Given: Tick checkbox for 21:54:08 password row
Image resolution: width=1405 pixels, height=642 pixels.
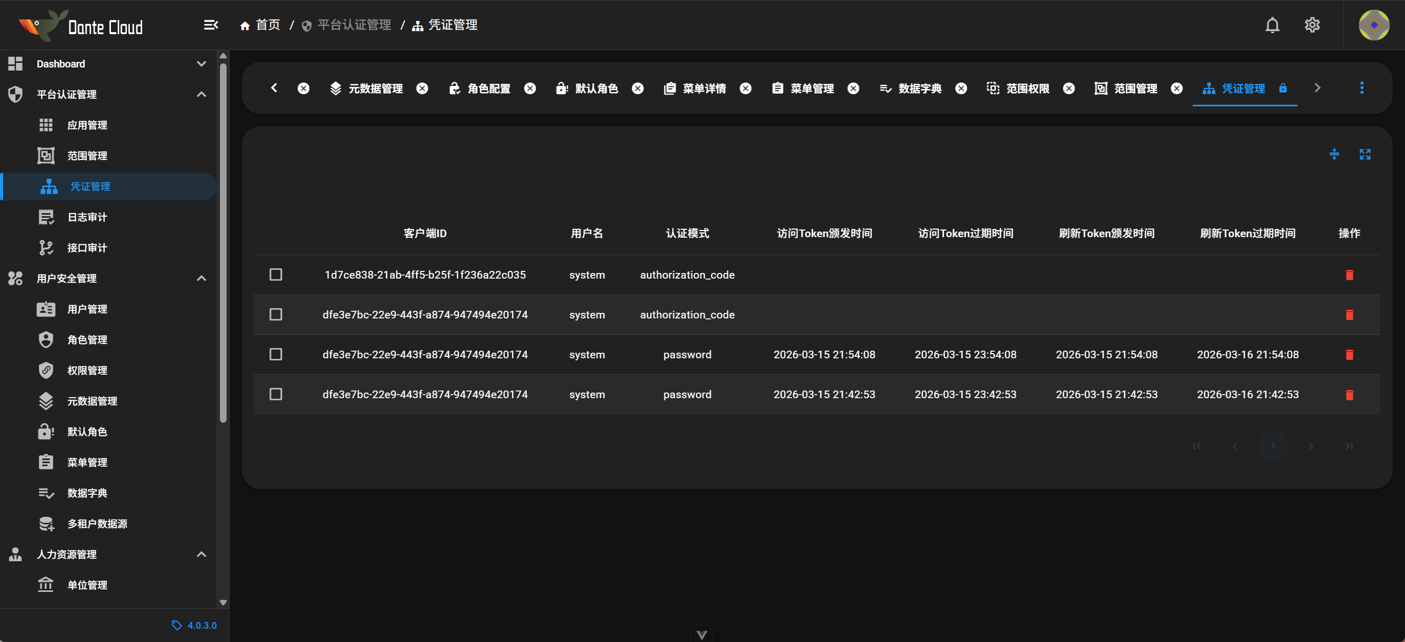Looking at the screenshot, I should 276,354.
